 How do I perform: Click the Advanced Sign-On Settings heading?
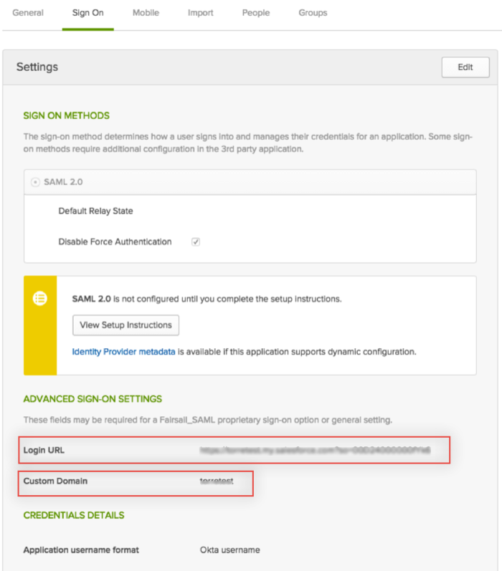[x=93, y=399]
